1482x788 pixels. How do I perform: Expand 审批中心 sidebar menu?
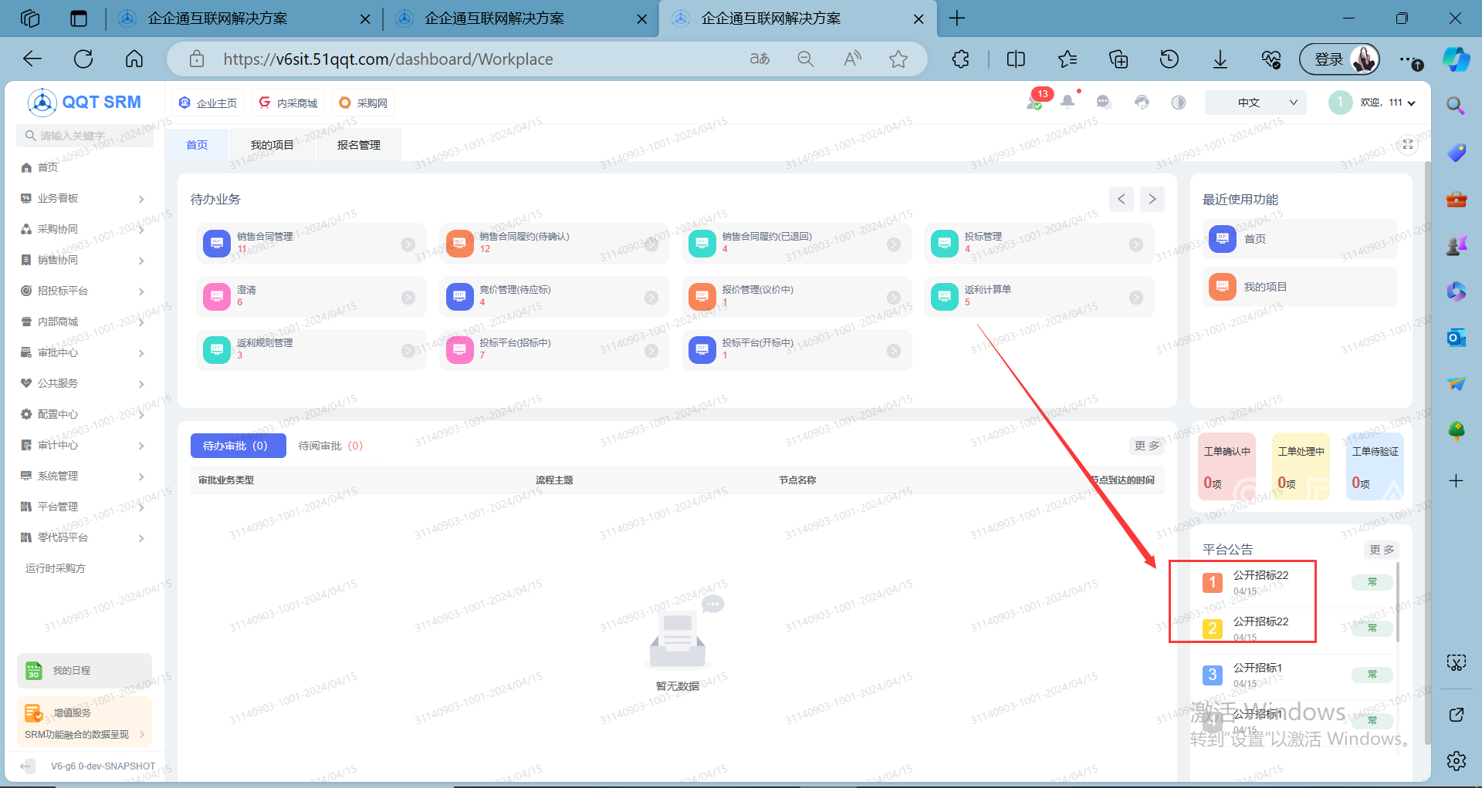click(83, 352)
